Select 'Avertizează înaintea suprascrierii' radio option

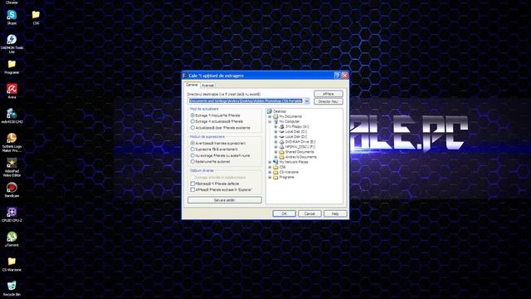coord(192,143)
